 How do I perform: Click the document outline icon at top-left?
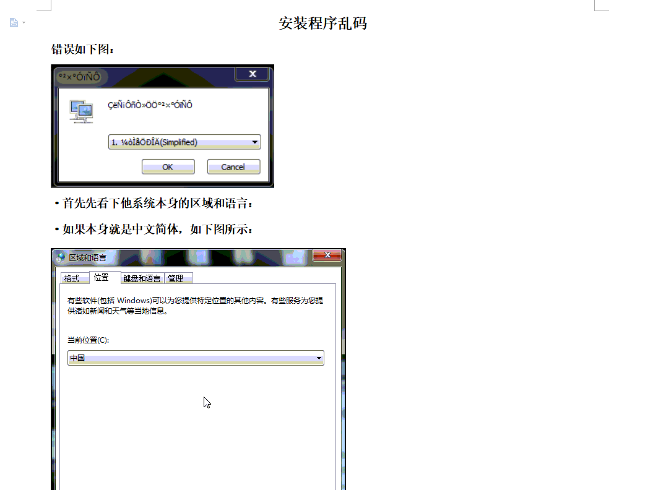pyautogui.click(x=14, y=23)
